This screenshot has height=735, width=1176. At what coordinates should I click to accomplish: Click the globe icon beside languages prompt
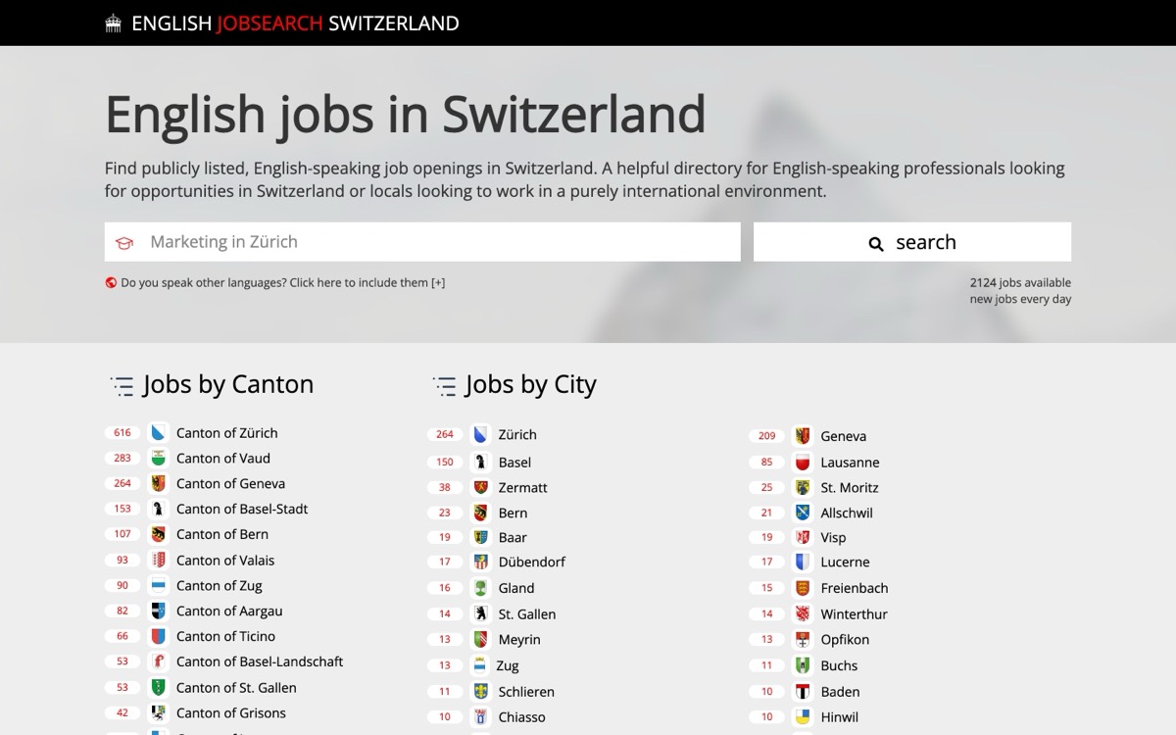111,282
